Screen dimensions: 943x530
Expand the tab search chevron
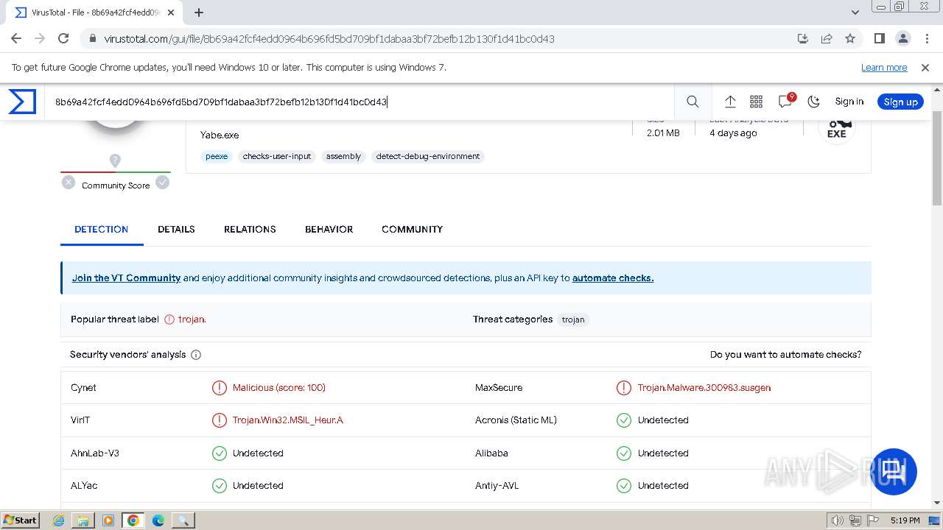coord(855,13)
